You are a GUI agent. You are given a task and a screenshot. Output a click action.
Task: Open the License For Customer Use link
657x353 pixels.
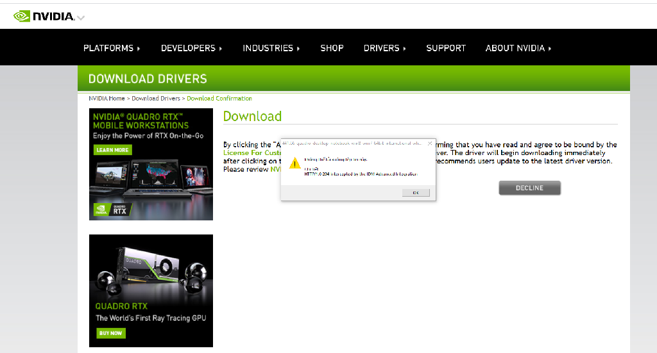point(252,152)
